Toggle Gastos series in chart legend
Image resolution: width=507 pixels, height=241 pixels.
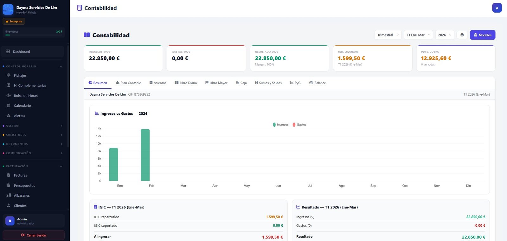click(300, 125)
